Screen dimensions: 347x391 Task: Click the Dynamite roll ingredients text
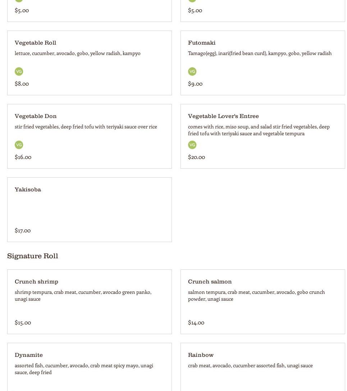point(84,369)
